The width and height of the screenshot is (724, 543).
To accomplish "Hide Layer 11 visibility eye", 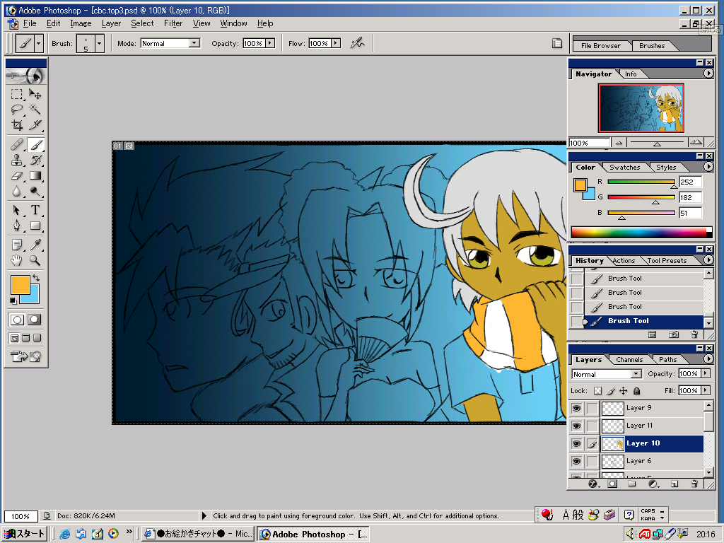I will click(576, 426).
